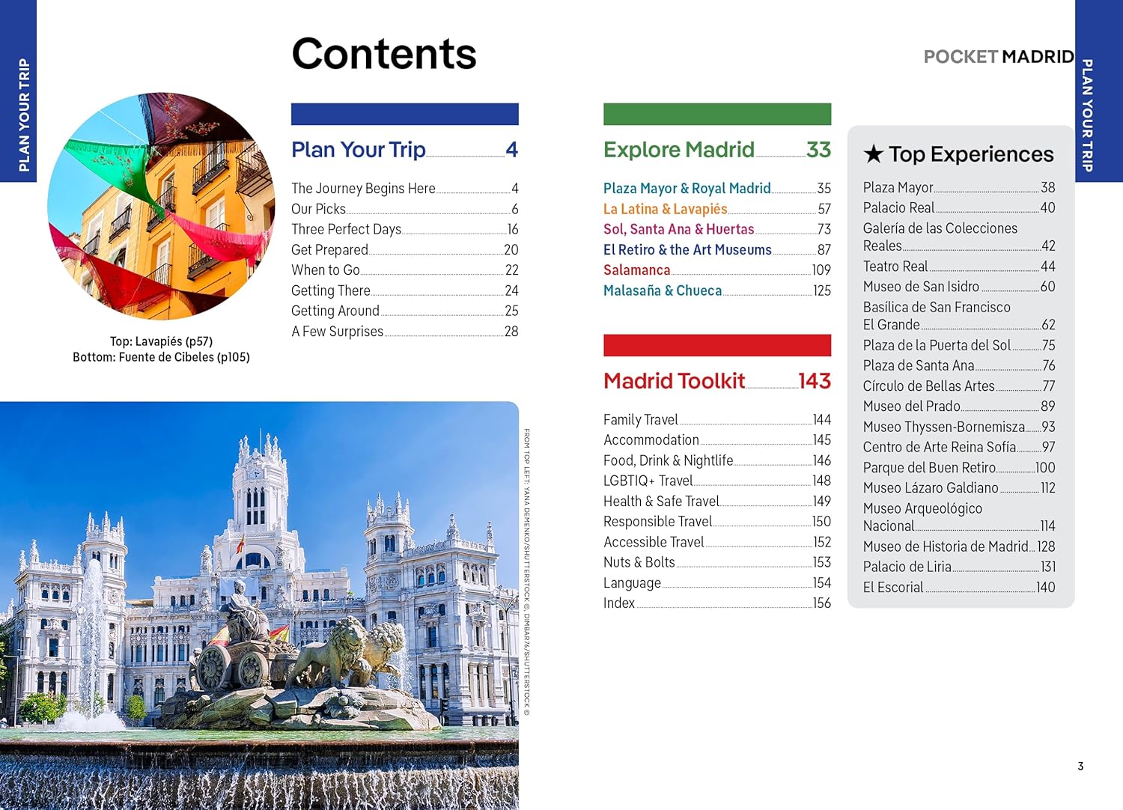Click the green bar above Explore Madrid
The height and width of the screenshot is (810, 1123).
click(716, 114)
